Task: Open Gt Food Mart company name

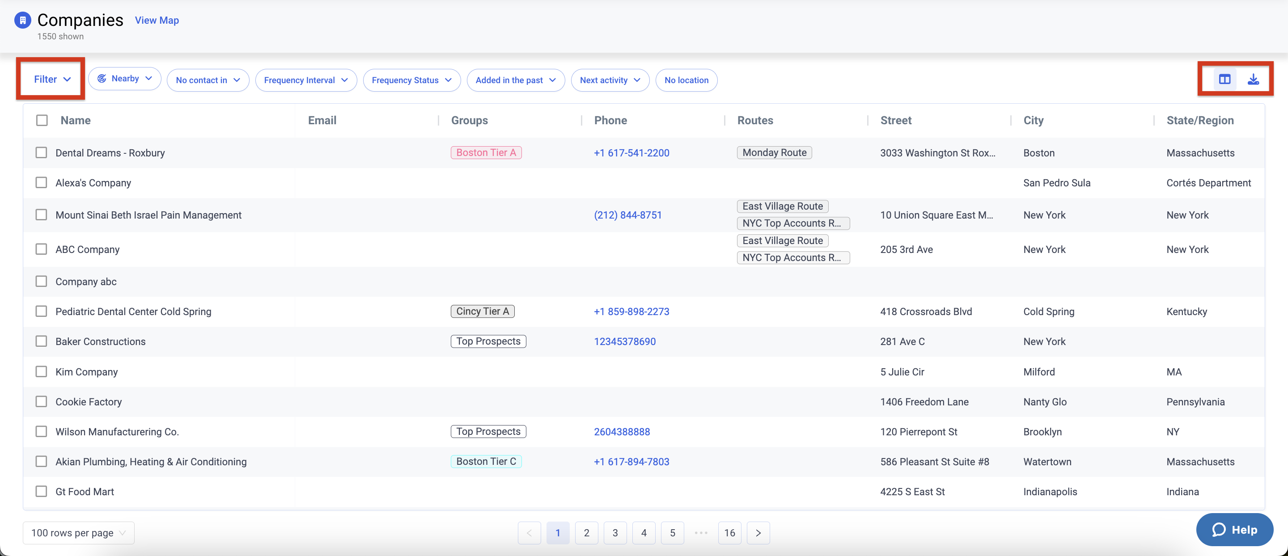Action: tap(85, 492)
